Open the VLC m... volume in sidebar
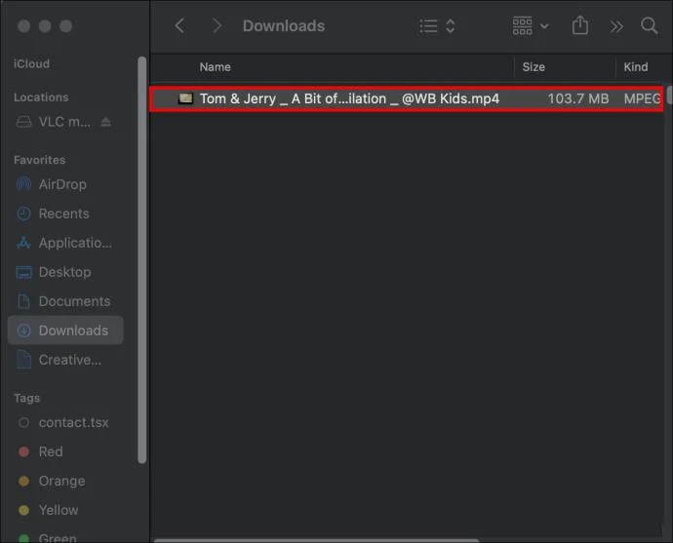The height and width of the screenshot is (543, 673). (x=64, y=122)
